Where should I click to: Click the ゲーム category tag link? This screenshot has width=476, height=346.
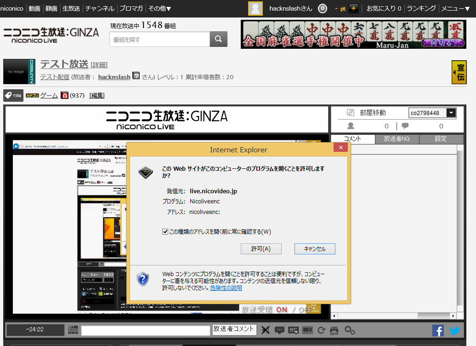(x=49, y=95)
